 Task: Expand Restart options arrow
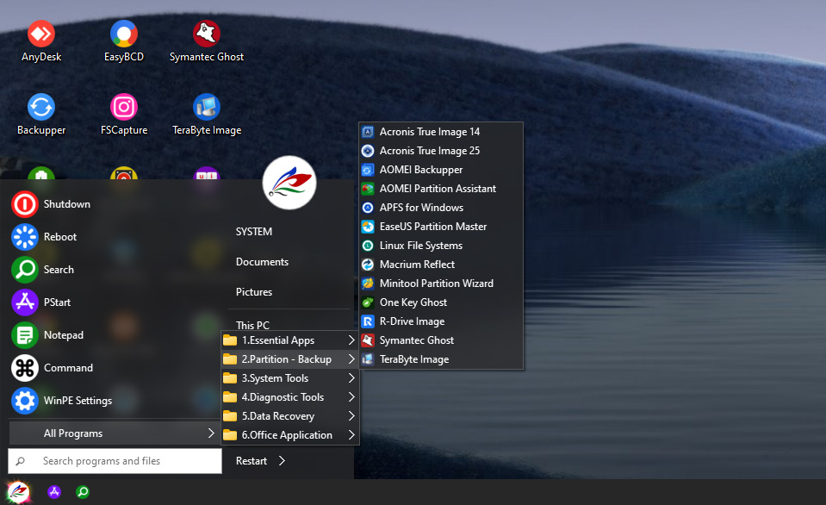coord(282,461)
